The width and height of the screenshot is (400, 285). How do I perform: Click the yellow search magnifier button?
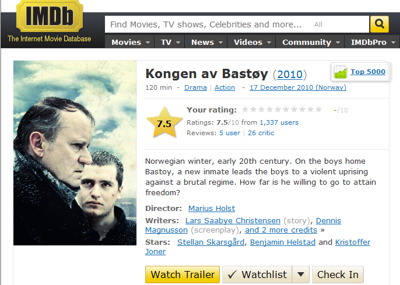(x=380, y=24)
